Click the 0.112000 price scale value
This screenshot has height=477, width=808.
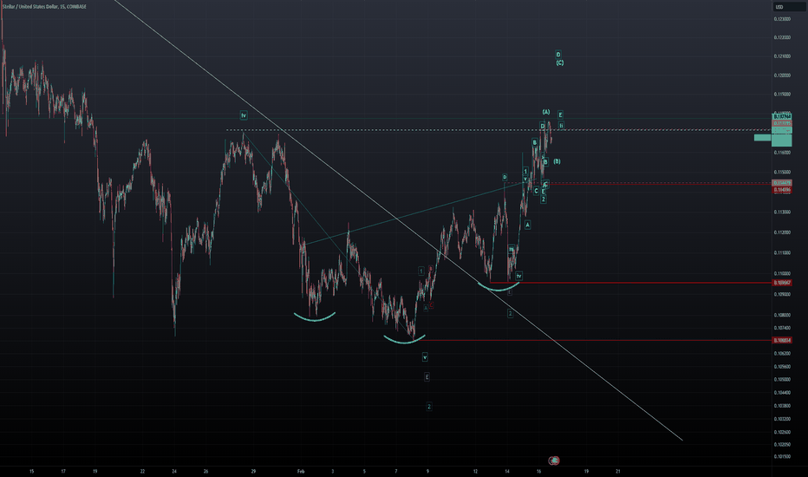pyautogui.click(x=782, y=232)
